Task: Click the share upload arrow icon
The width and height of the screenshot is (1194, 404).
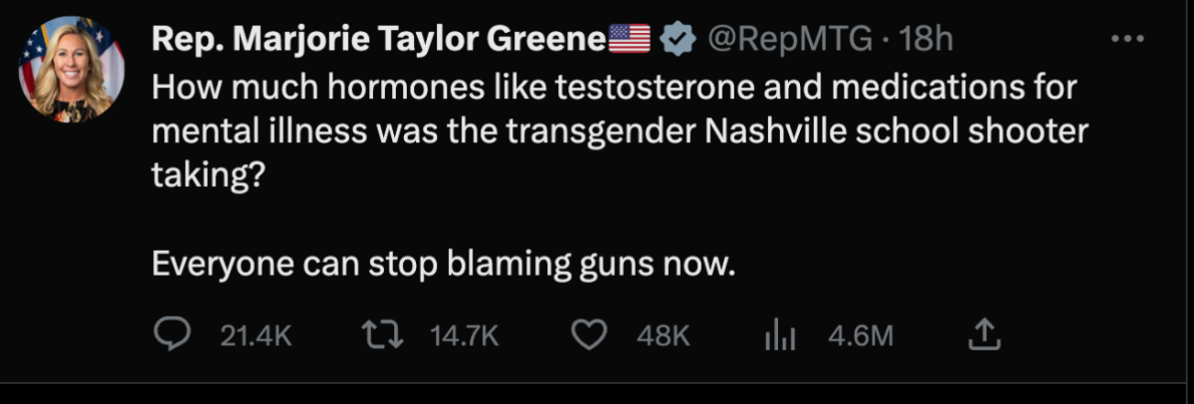Action: click(983, 335)
